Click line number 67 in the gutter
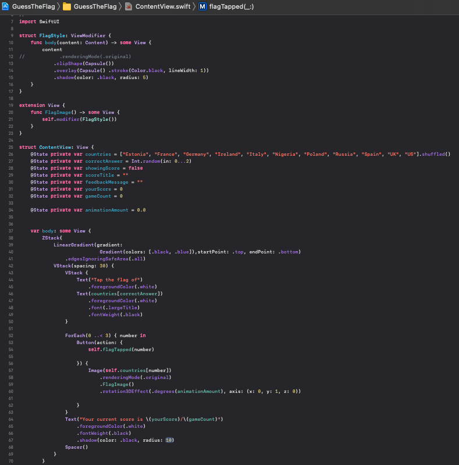Image resolution: width=459 pixels, height=465 pixels. [x=10, y=441]
